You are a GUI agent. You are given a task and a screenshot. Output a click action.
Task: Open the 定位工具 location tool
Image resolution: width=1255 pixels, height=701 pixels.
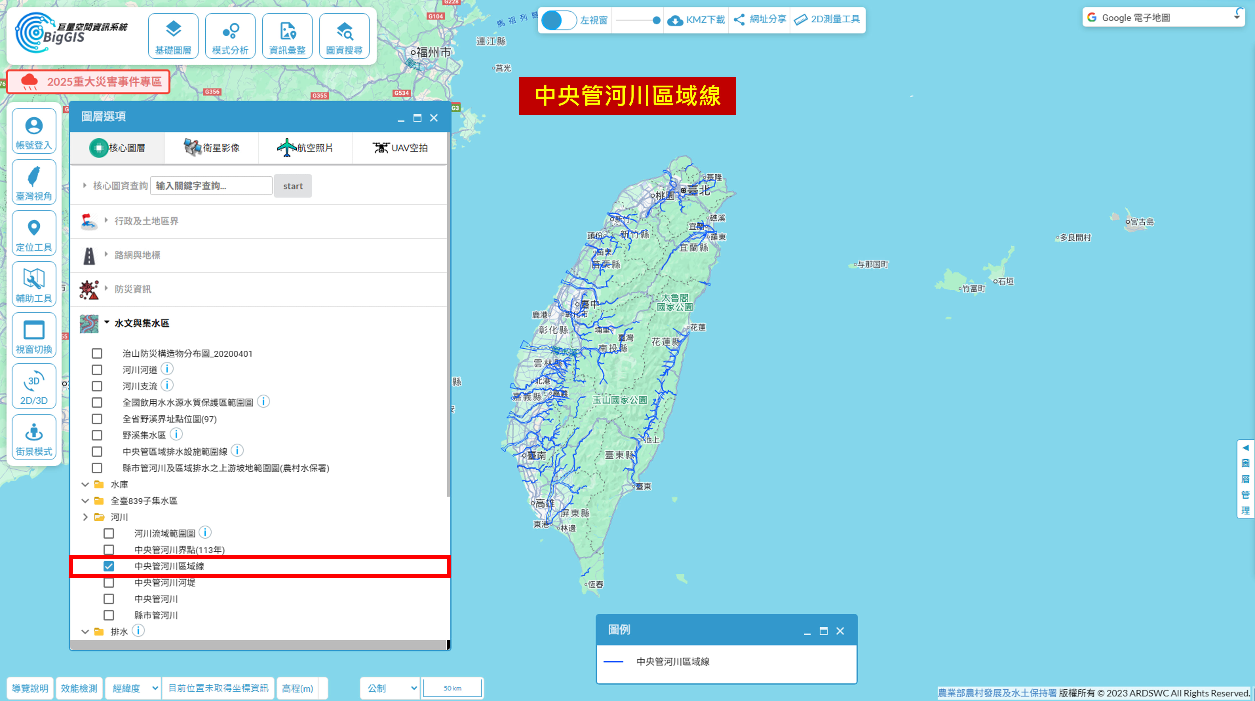point(34,233)
